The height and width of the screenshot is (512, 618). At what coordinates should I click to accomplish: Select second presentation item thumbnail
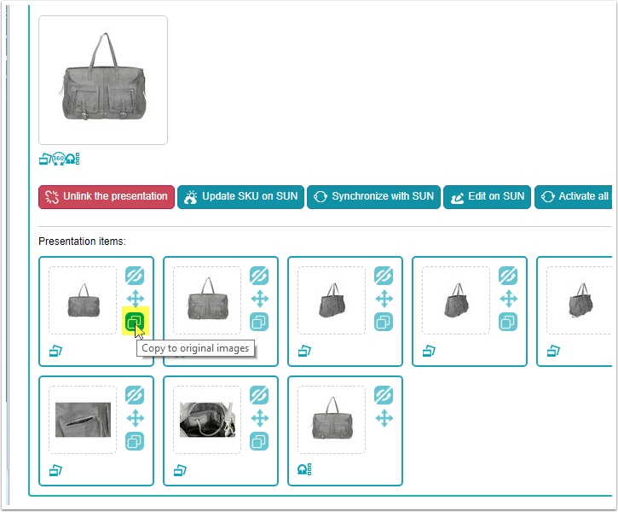(x=207, y=300)
